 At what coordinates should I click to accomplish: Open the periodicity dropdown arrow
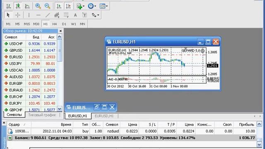tap(95, 6)
